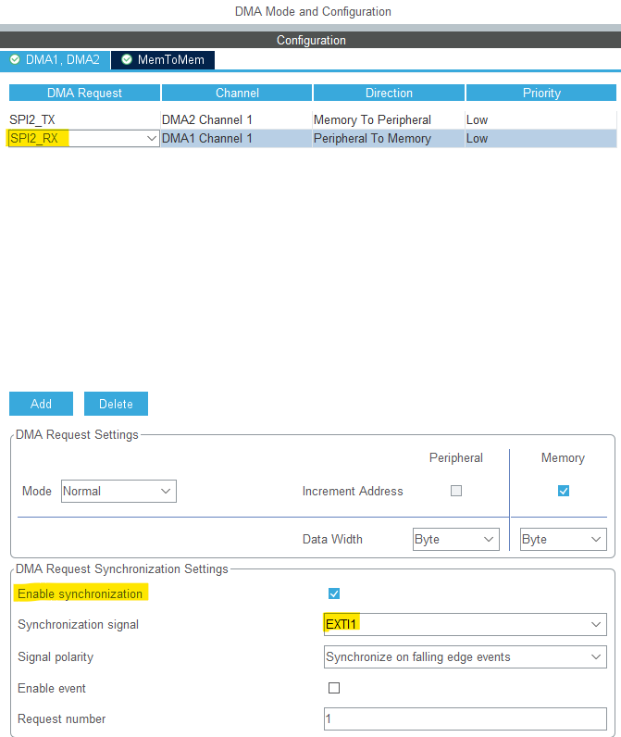Select the DMA2 Channel 1 cell
Image resolution: width=621 pixels, height=737 pixels.
coord(237,119)
